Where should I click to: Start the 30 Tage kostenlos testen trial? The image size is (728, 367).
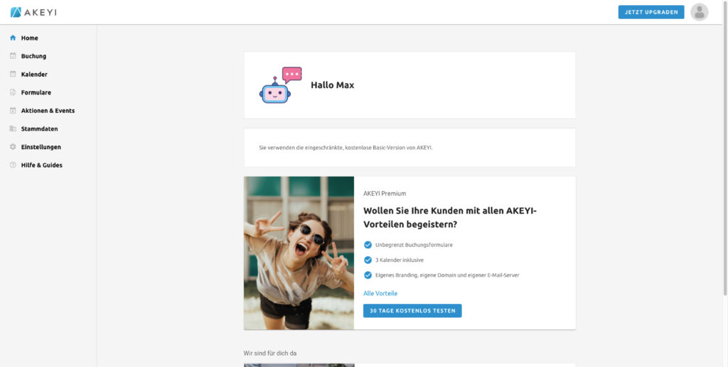[x=412, y=311]
